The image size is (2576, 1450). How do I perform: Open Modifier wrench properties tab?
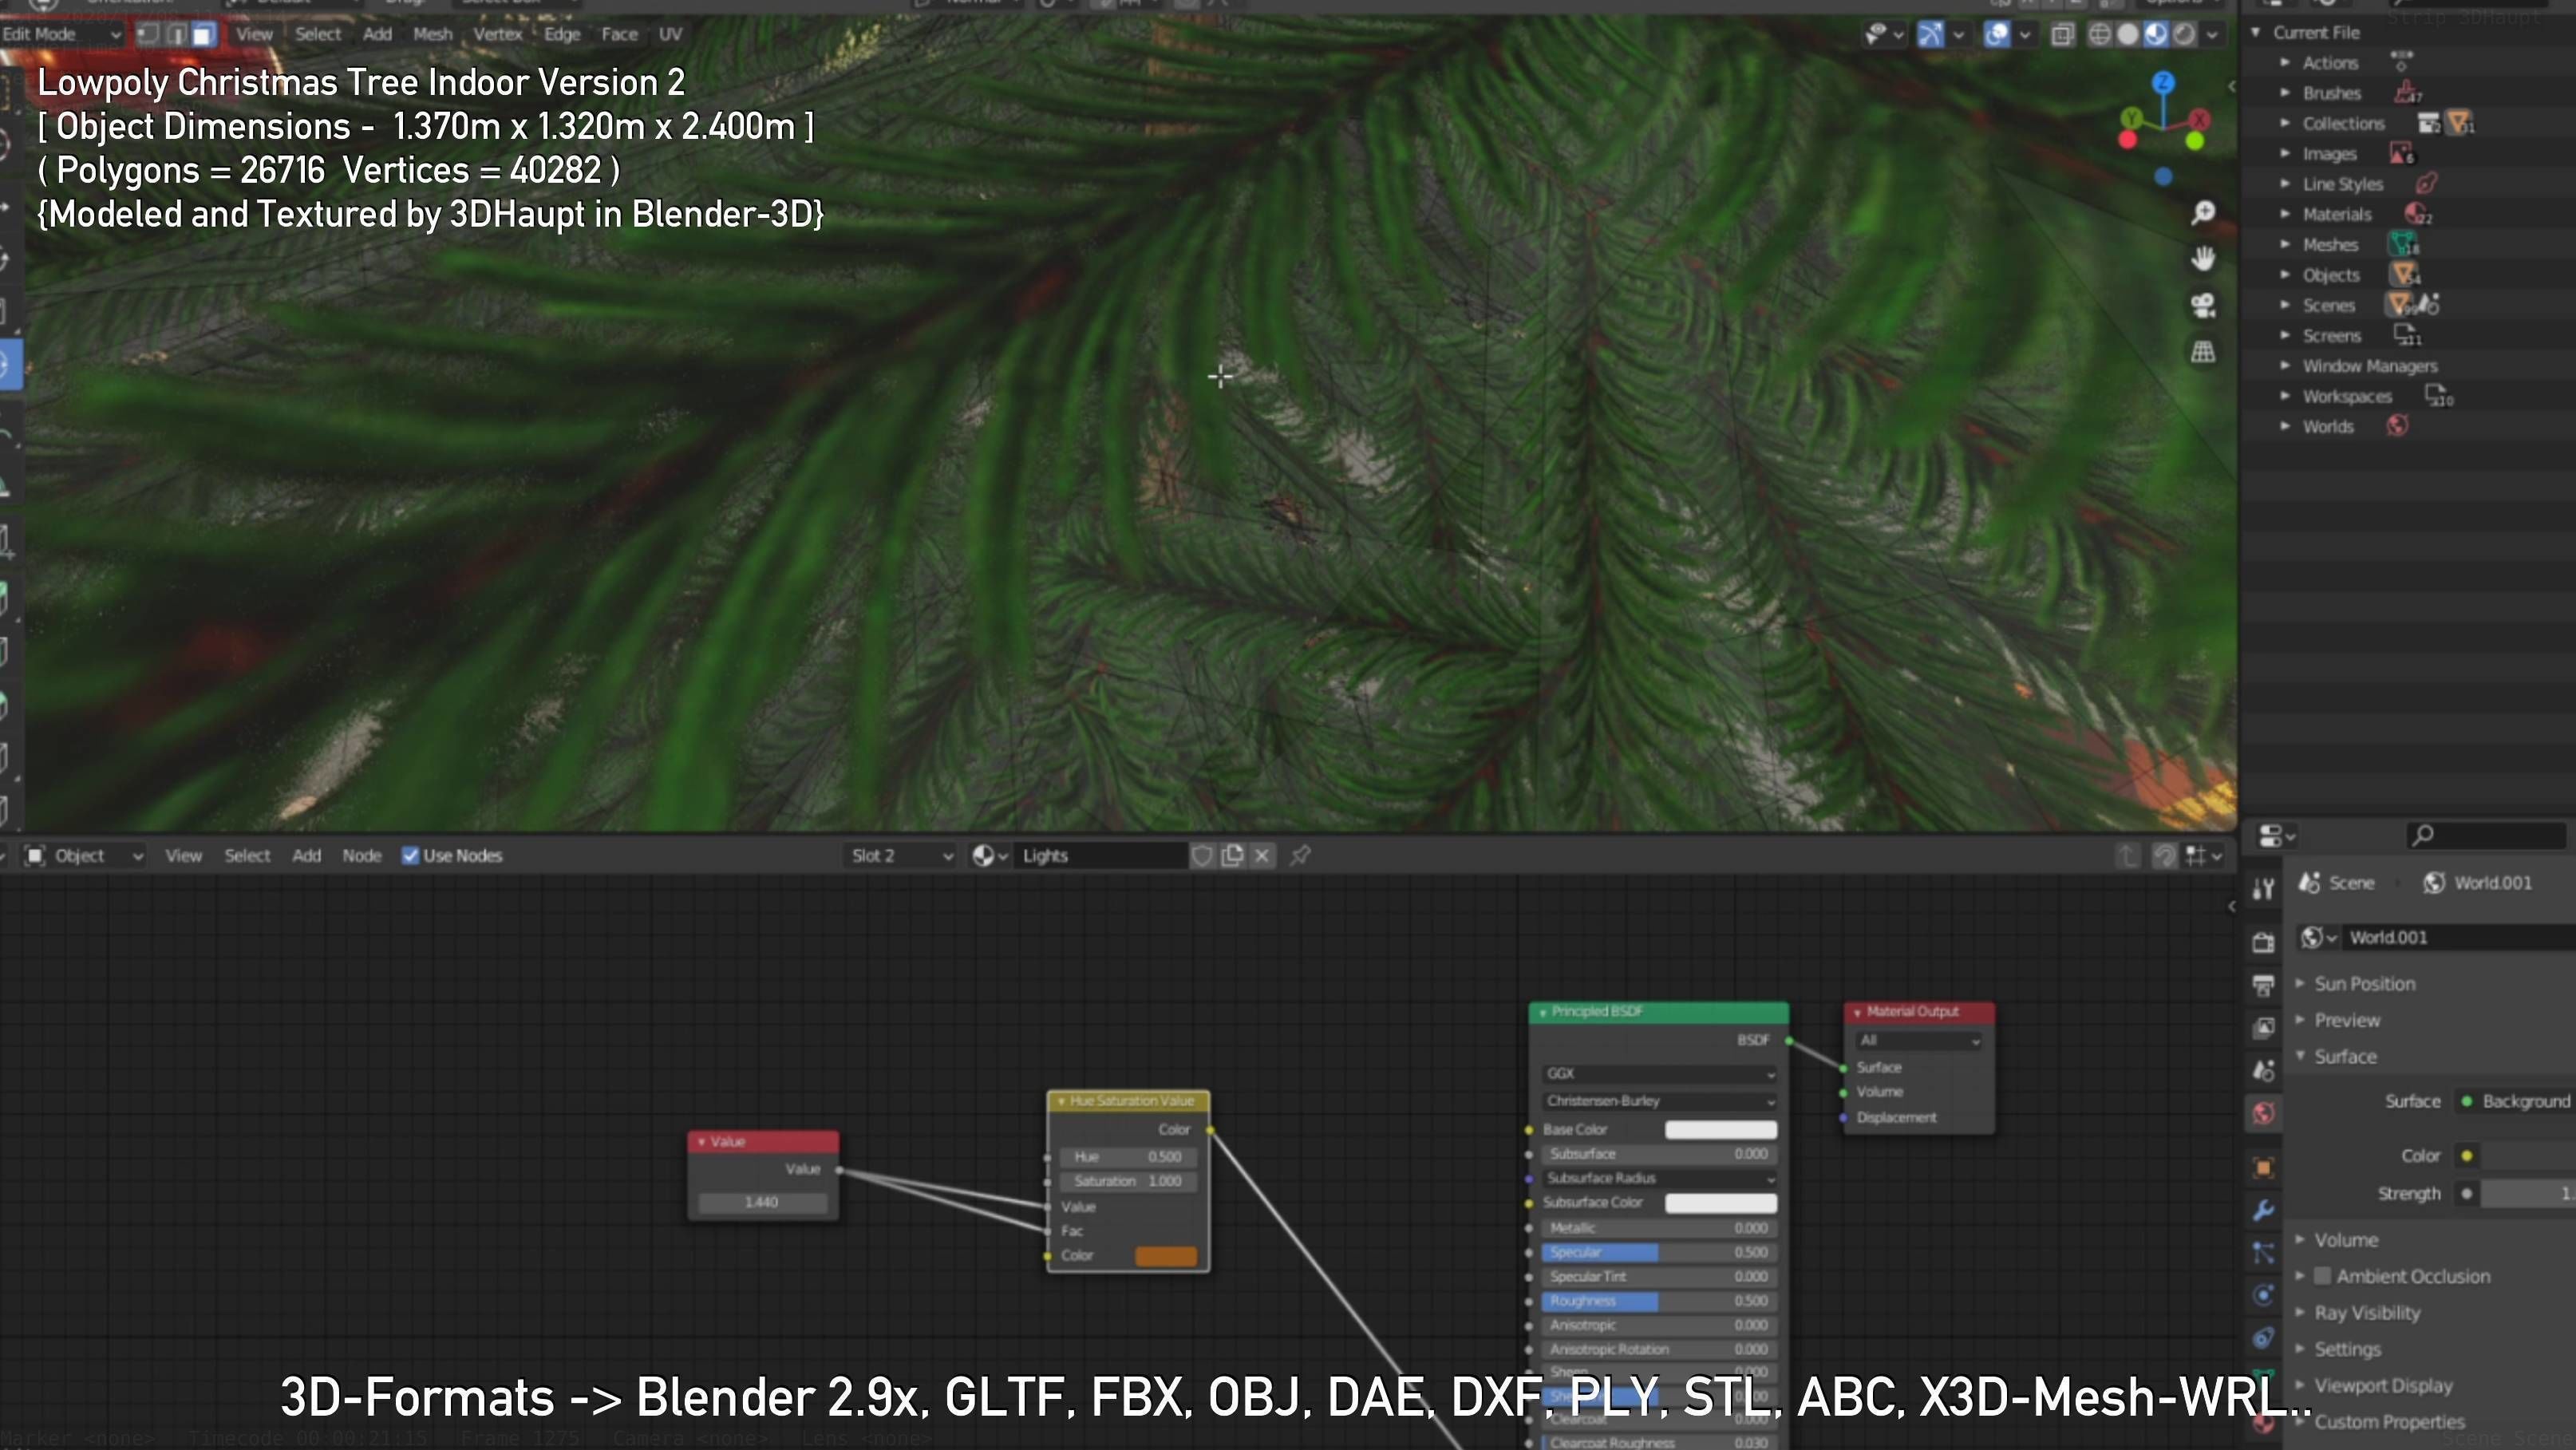coord(2264,1210)
